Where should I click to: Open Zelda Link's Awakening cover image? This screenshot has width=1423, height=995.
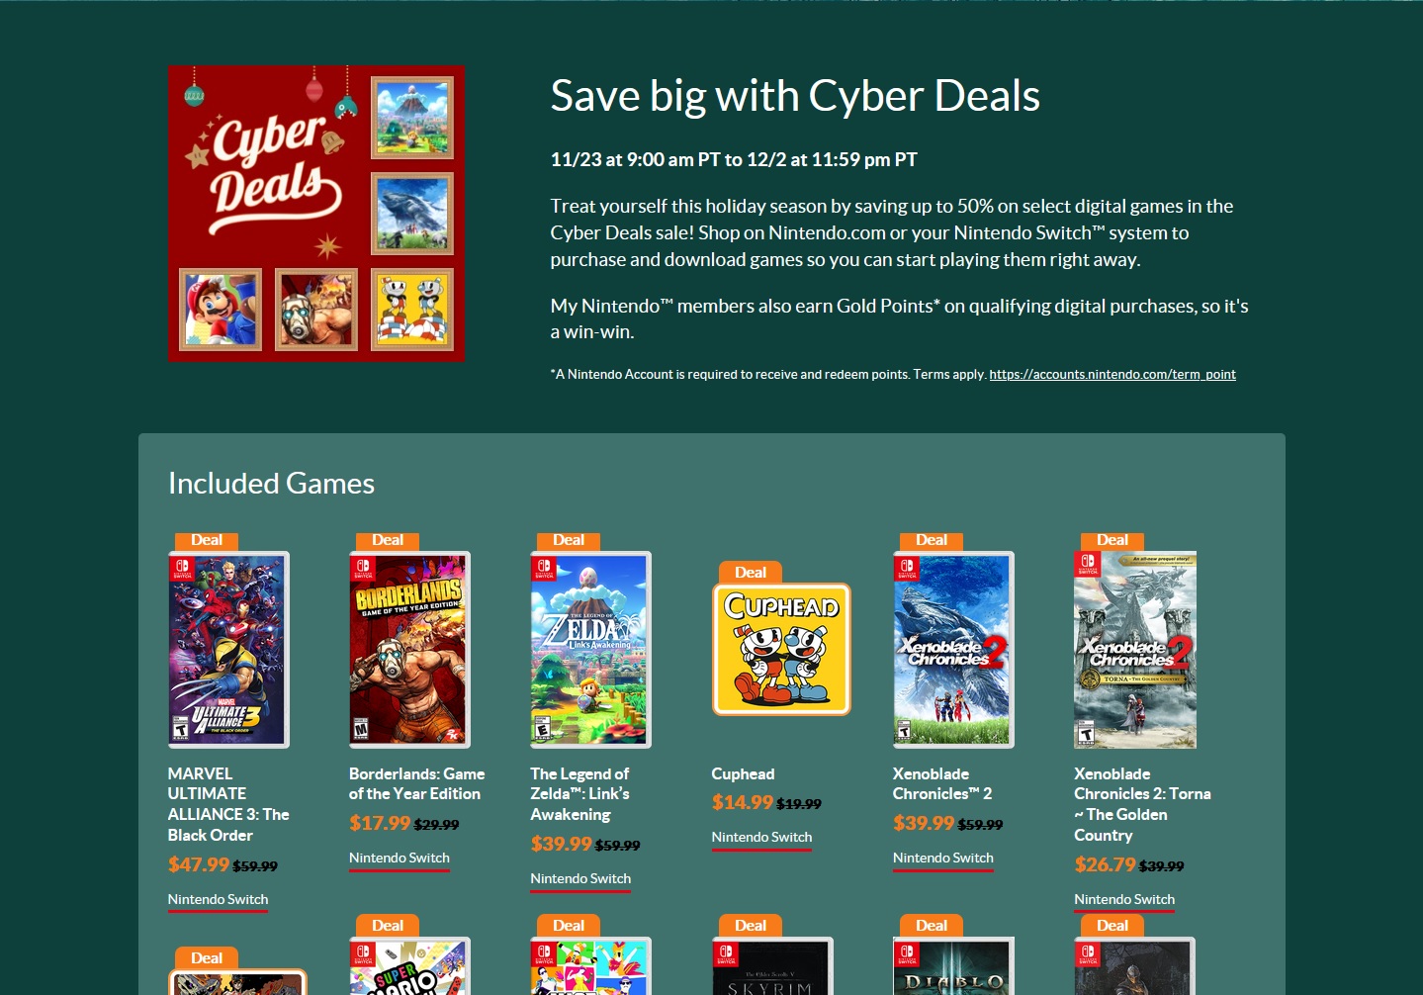590,650
